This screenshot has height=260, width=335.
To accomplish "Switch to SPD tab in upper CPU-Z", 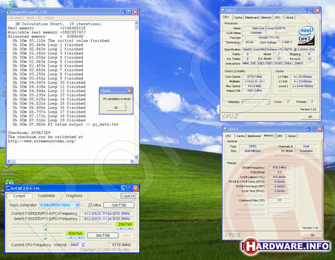I will coord(277,18).
